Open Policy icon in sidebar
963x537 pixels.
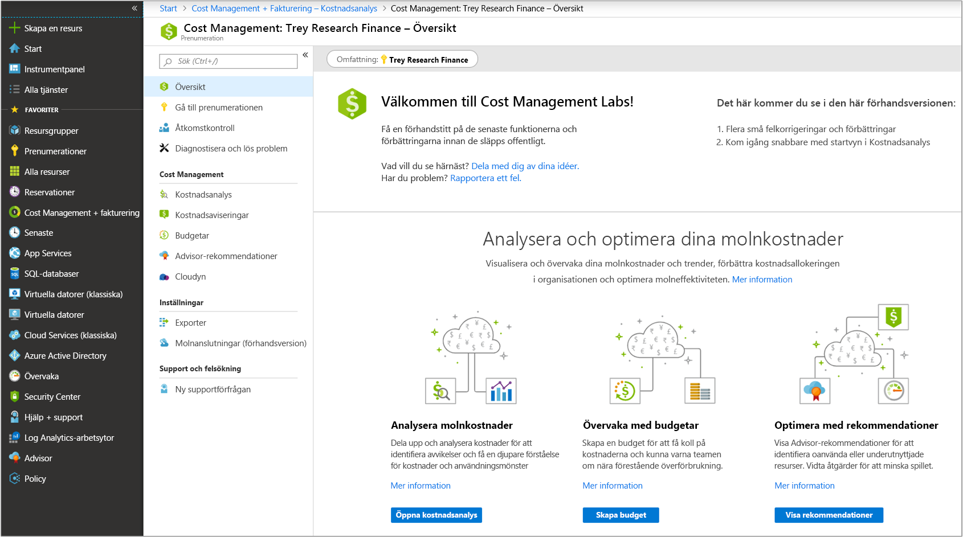pyautogui.click(x=15, y=478)
